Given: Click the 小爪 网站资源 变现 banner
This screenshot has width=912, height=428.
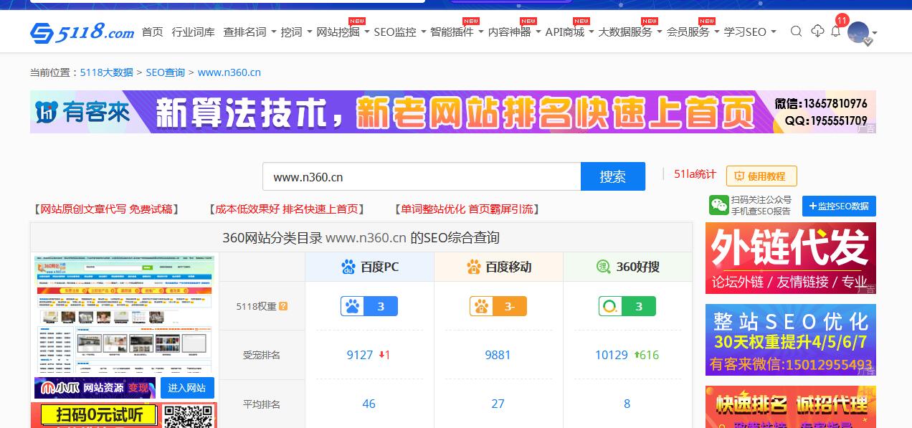Looking at the screenshot, I should point(95,388).
